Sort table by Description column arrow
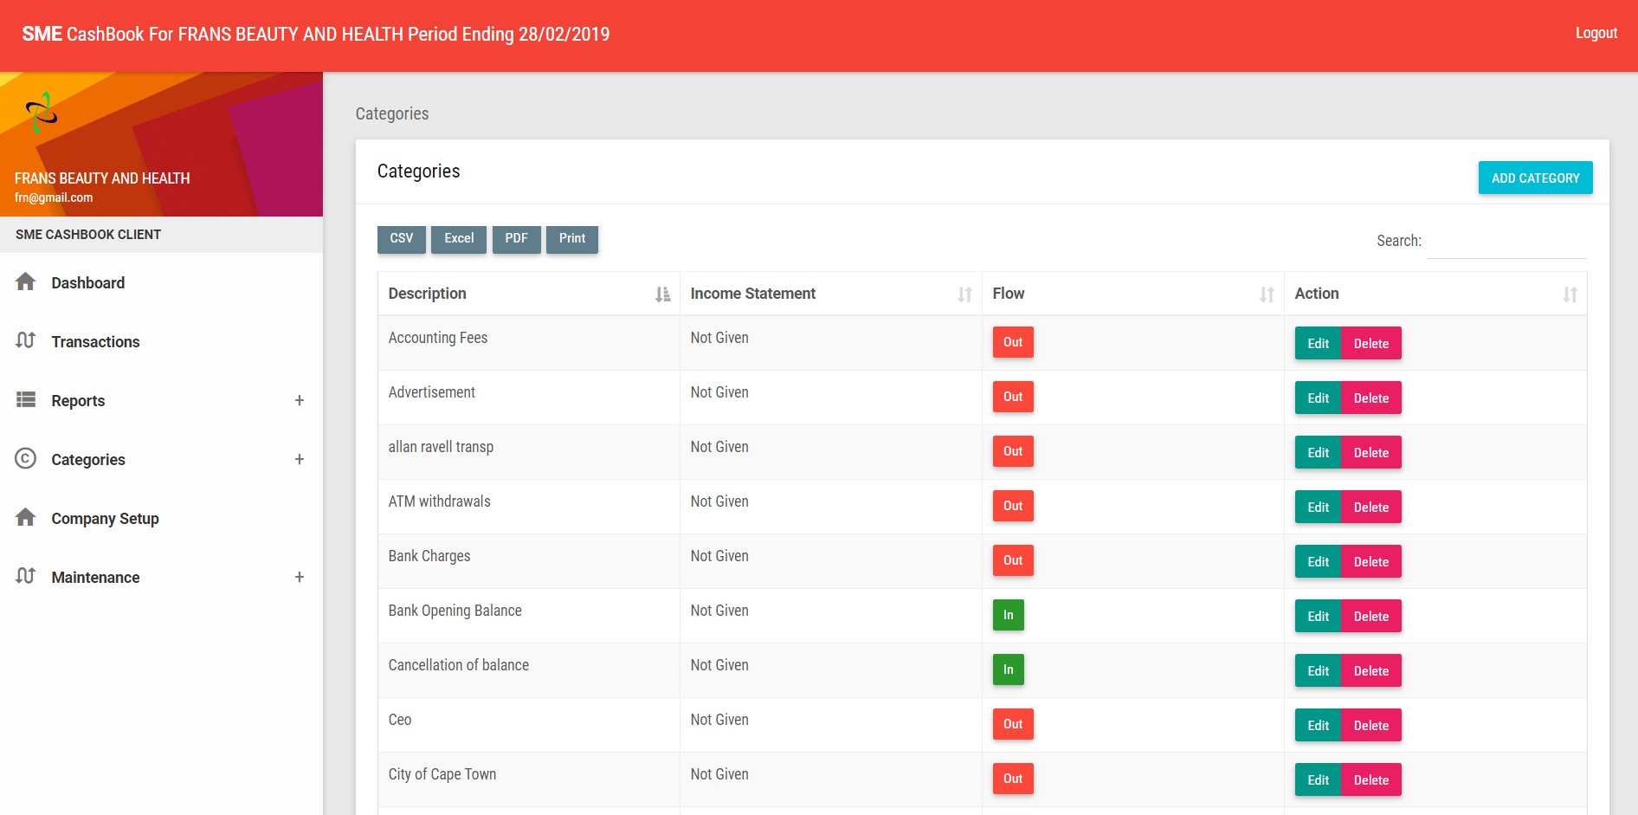The image size is (1638, 815). point(662,294)
